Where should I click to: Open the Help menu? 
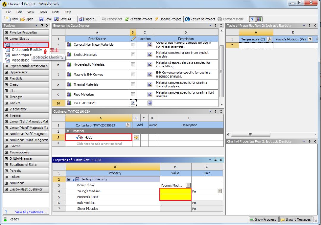pyautogui.click(x=68, y=12)
